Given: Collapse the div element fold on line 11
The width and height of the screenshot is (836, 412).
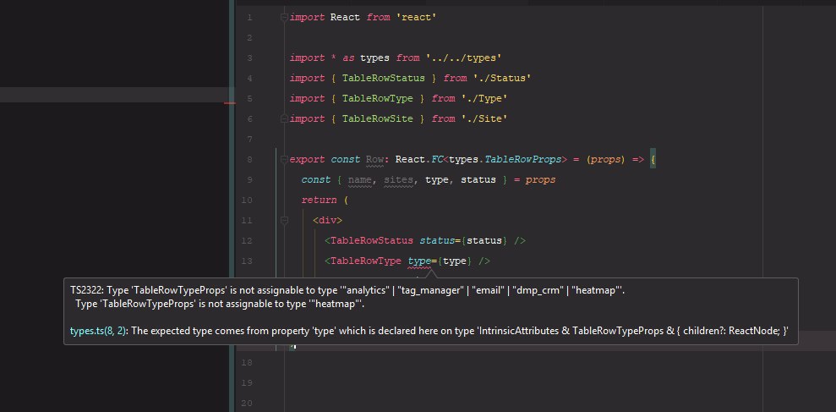Looking at the screenshot, I should click(284, 220).
